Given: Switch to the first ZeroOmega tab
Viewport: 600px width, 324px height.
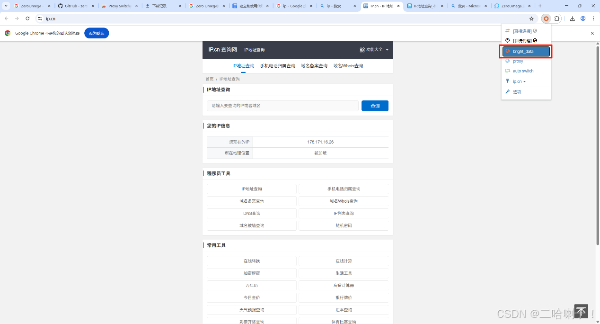Looking at the screenshot, I should click(x=32, y=6).
